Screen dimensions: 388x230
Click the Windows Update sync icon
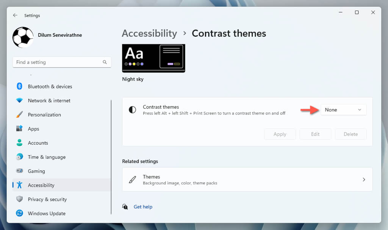point(20,213)
